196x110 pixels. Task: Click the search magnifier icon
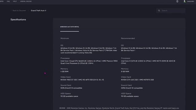pyautogui.click(x=159, y=11)
